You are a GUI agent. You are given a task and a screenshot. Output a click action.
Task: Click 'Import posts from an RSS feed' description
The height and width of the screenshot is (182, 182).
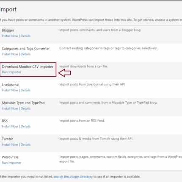pos(82,121)
